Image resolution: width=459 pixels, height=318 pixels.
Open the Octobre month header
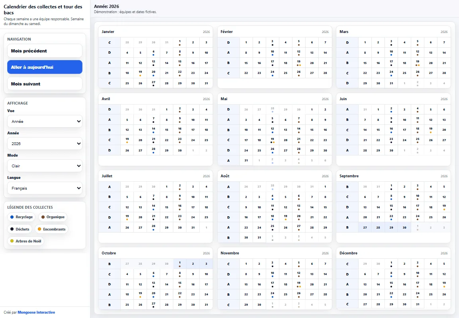click(155, 253)
